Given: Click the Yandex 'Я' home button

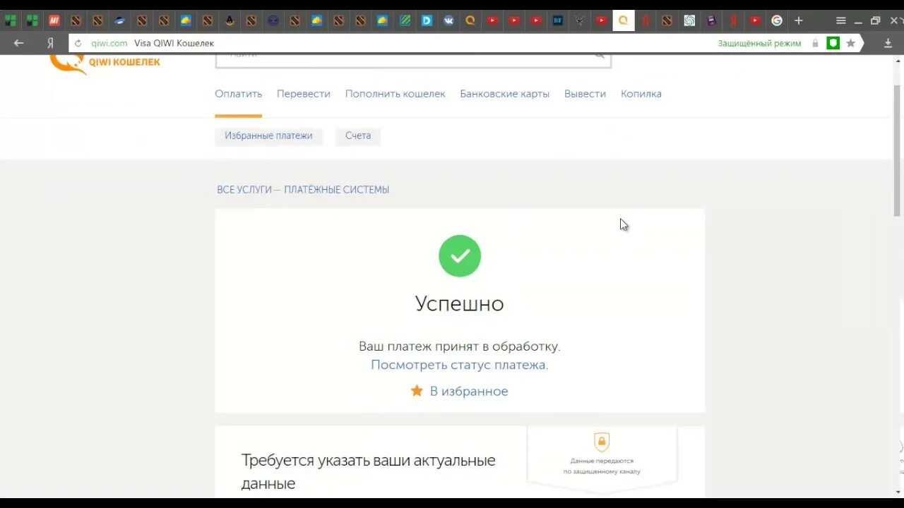Looking at the screenshot, I should [x=50, y=43].
